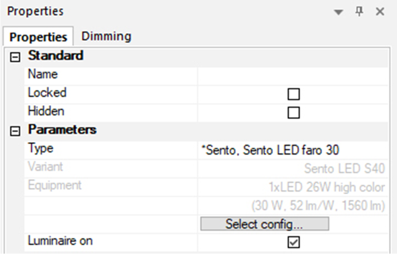Open the Properties panel options dropdown arrow
The width and height of the screenshot is (397, 254).
tap(338, 12)
